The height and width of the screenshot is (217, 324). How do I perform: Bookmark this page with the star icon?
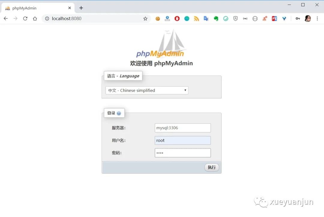pyautogui.click(x=145, y=19)
